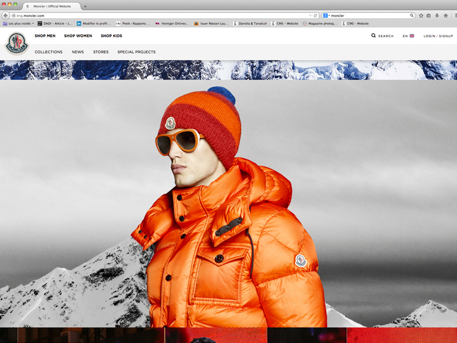Viewport: 457px width, 343px height.
Task: Click LOGIN / SIGNUP link
Action: [438, 36]
